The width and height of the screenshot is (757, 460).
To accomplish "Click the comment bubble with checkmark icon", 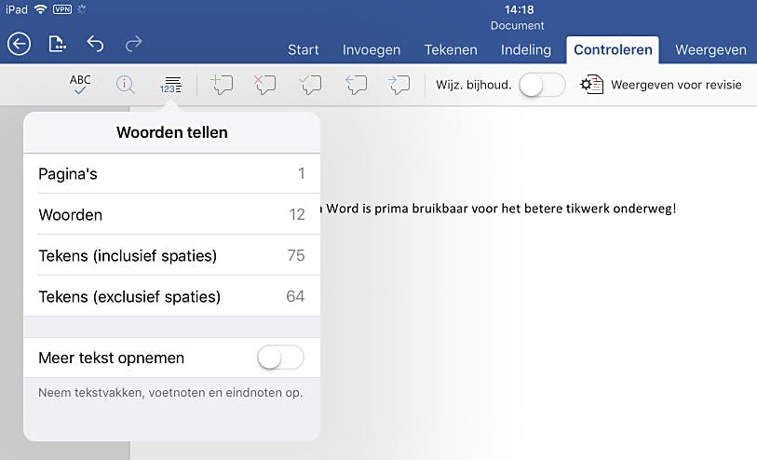I will pos(310,85).
